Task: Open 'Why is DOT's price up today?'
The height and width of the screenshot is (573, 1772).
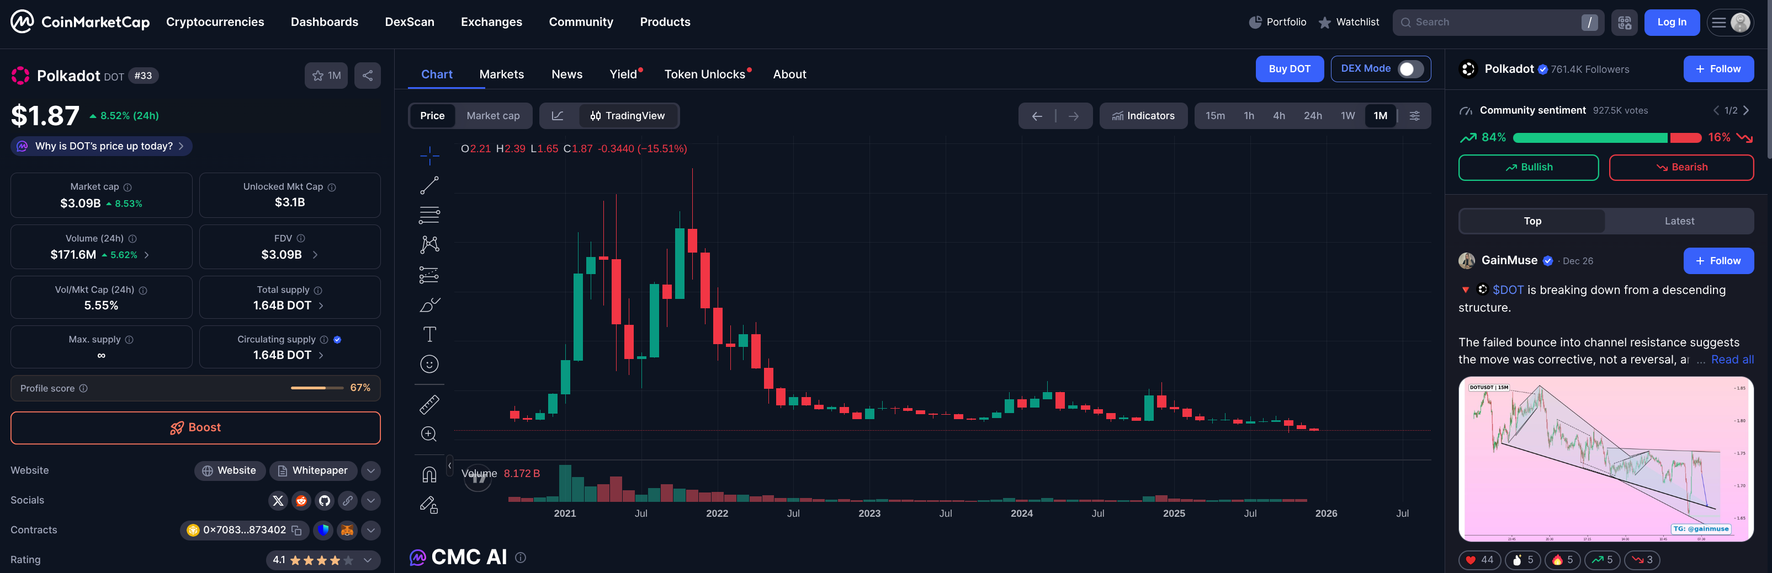Action: pyautogui.click(x=101, y=146)
